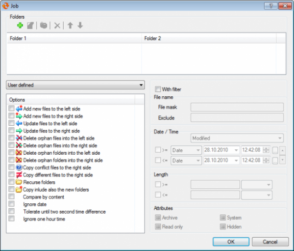The height and width of the screenshot is (251, 294).
Task: Click the Delete X toolbar icon
Action: [57, 26]
